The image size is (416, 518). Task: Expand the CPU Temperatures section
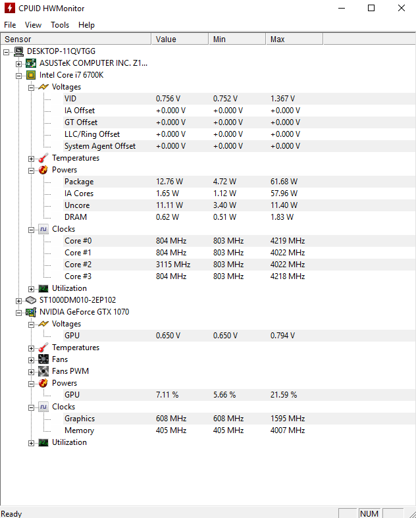tap(31, 159)
